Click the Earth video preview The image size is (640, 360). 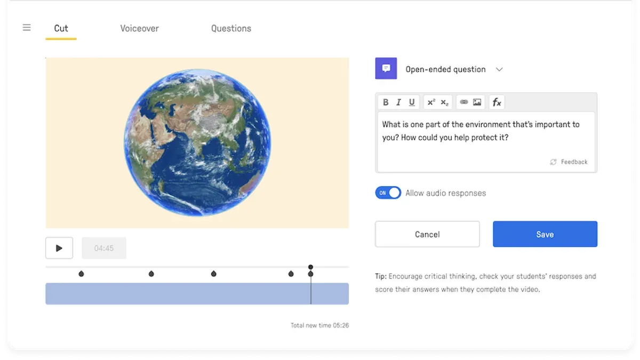tap(197, 143)
